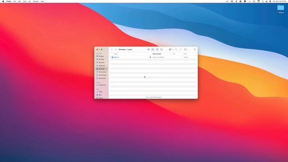Open AirDrop in the sidebar
The width and height of the screenshot is (288, 162).
coord(101,59)
